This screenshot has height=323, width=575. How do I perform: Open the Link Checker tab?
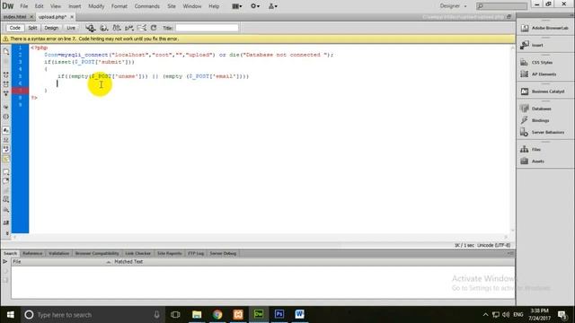pos(137,253)
